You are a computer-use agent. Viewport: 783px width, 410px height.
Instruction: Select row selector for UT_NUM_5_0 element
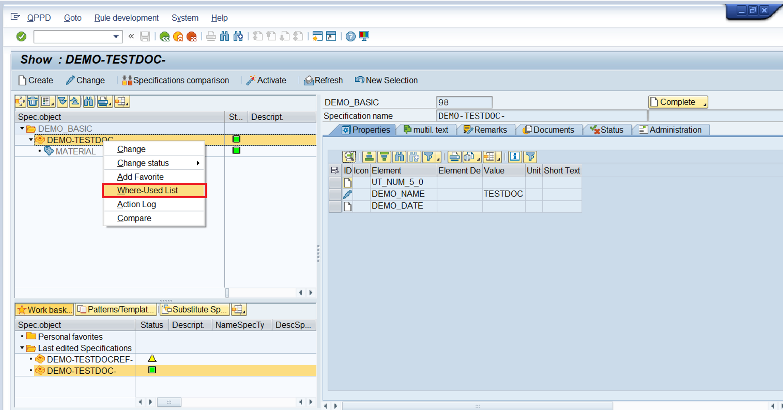point(335,182)
